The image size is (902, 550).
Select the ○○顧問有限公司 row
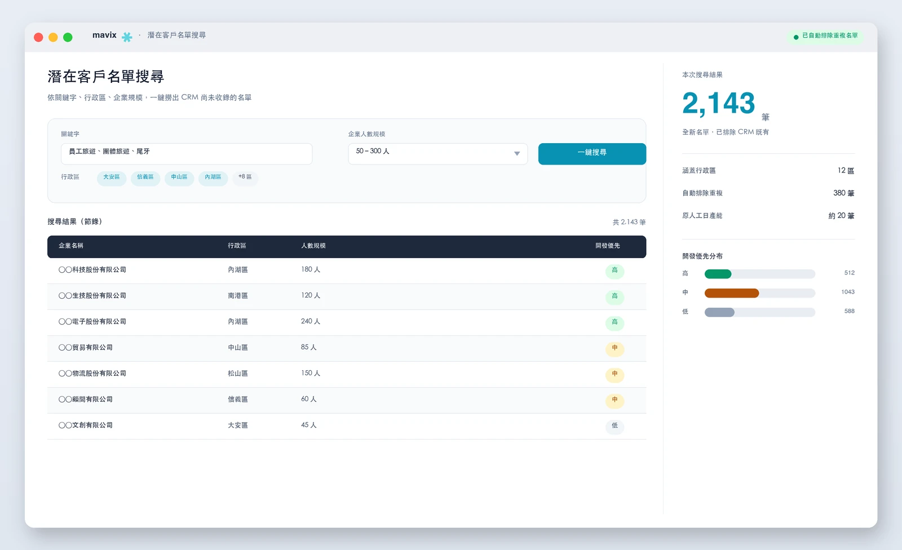(x=347, y=400)
